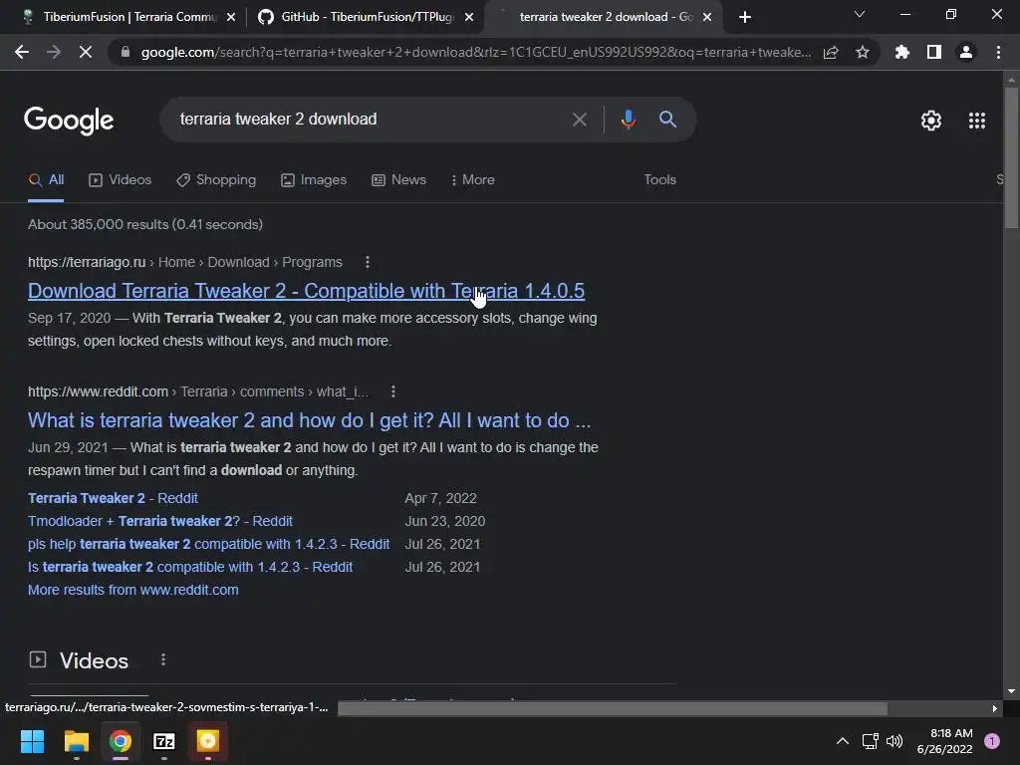The width and height of the screenshot is (1020, 765).
Task: Open the Videos section options menu
Action: coord(163,660)
